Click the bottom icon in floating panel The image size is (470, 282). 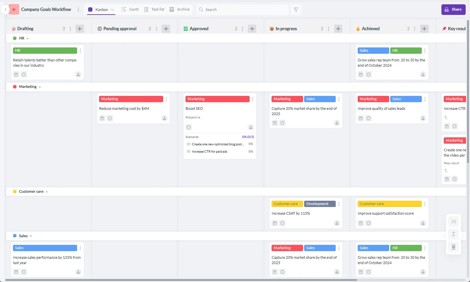pos(453,247)
